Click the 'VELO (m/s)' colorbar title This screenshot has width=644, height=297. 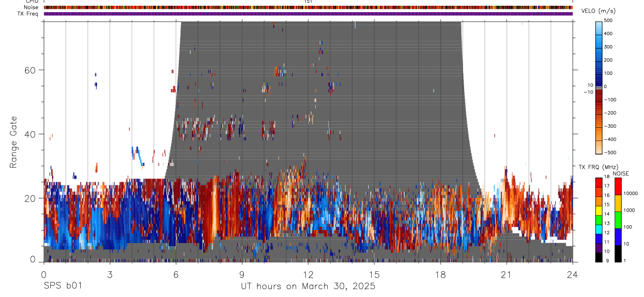tap(597, 11)
